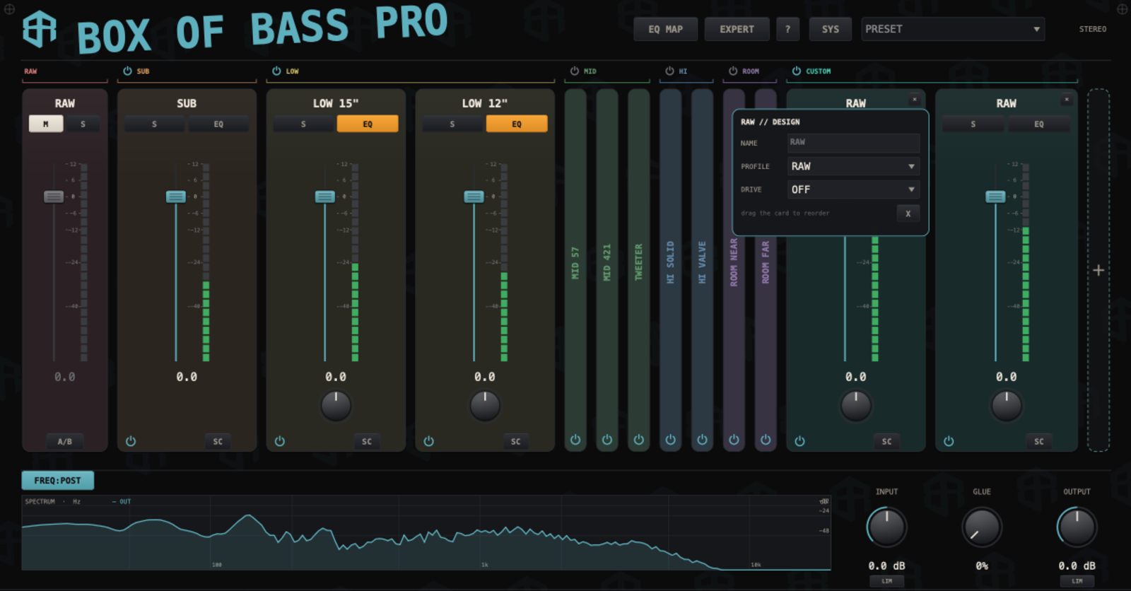The height and width of the screenshot is (591, 1131).
Task: Click the GLUE knob
Action: click(982, 527)
